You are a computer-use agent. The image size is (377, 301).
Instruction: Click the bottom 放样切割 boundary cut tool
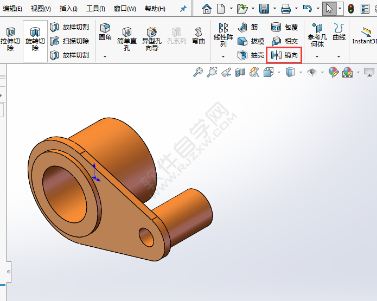pos(69,55)
